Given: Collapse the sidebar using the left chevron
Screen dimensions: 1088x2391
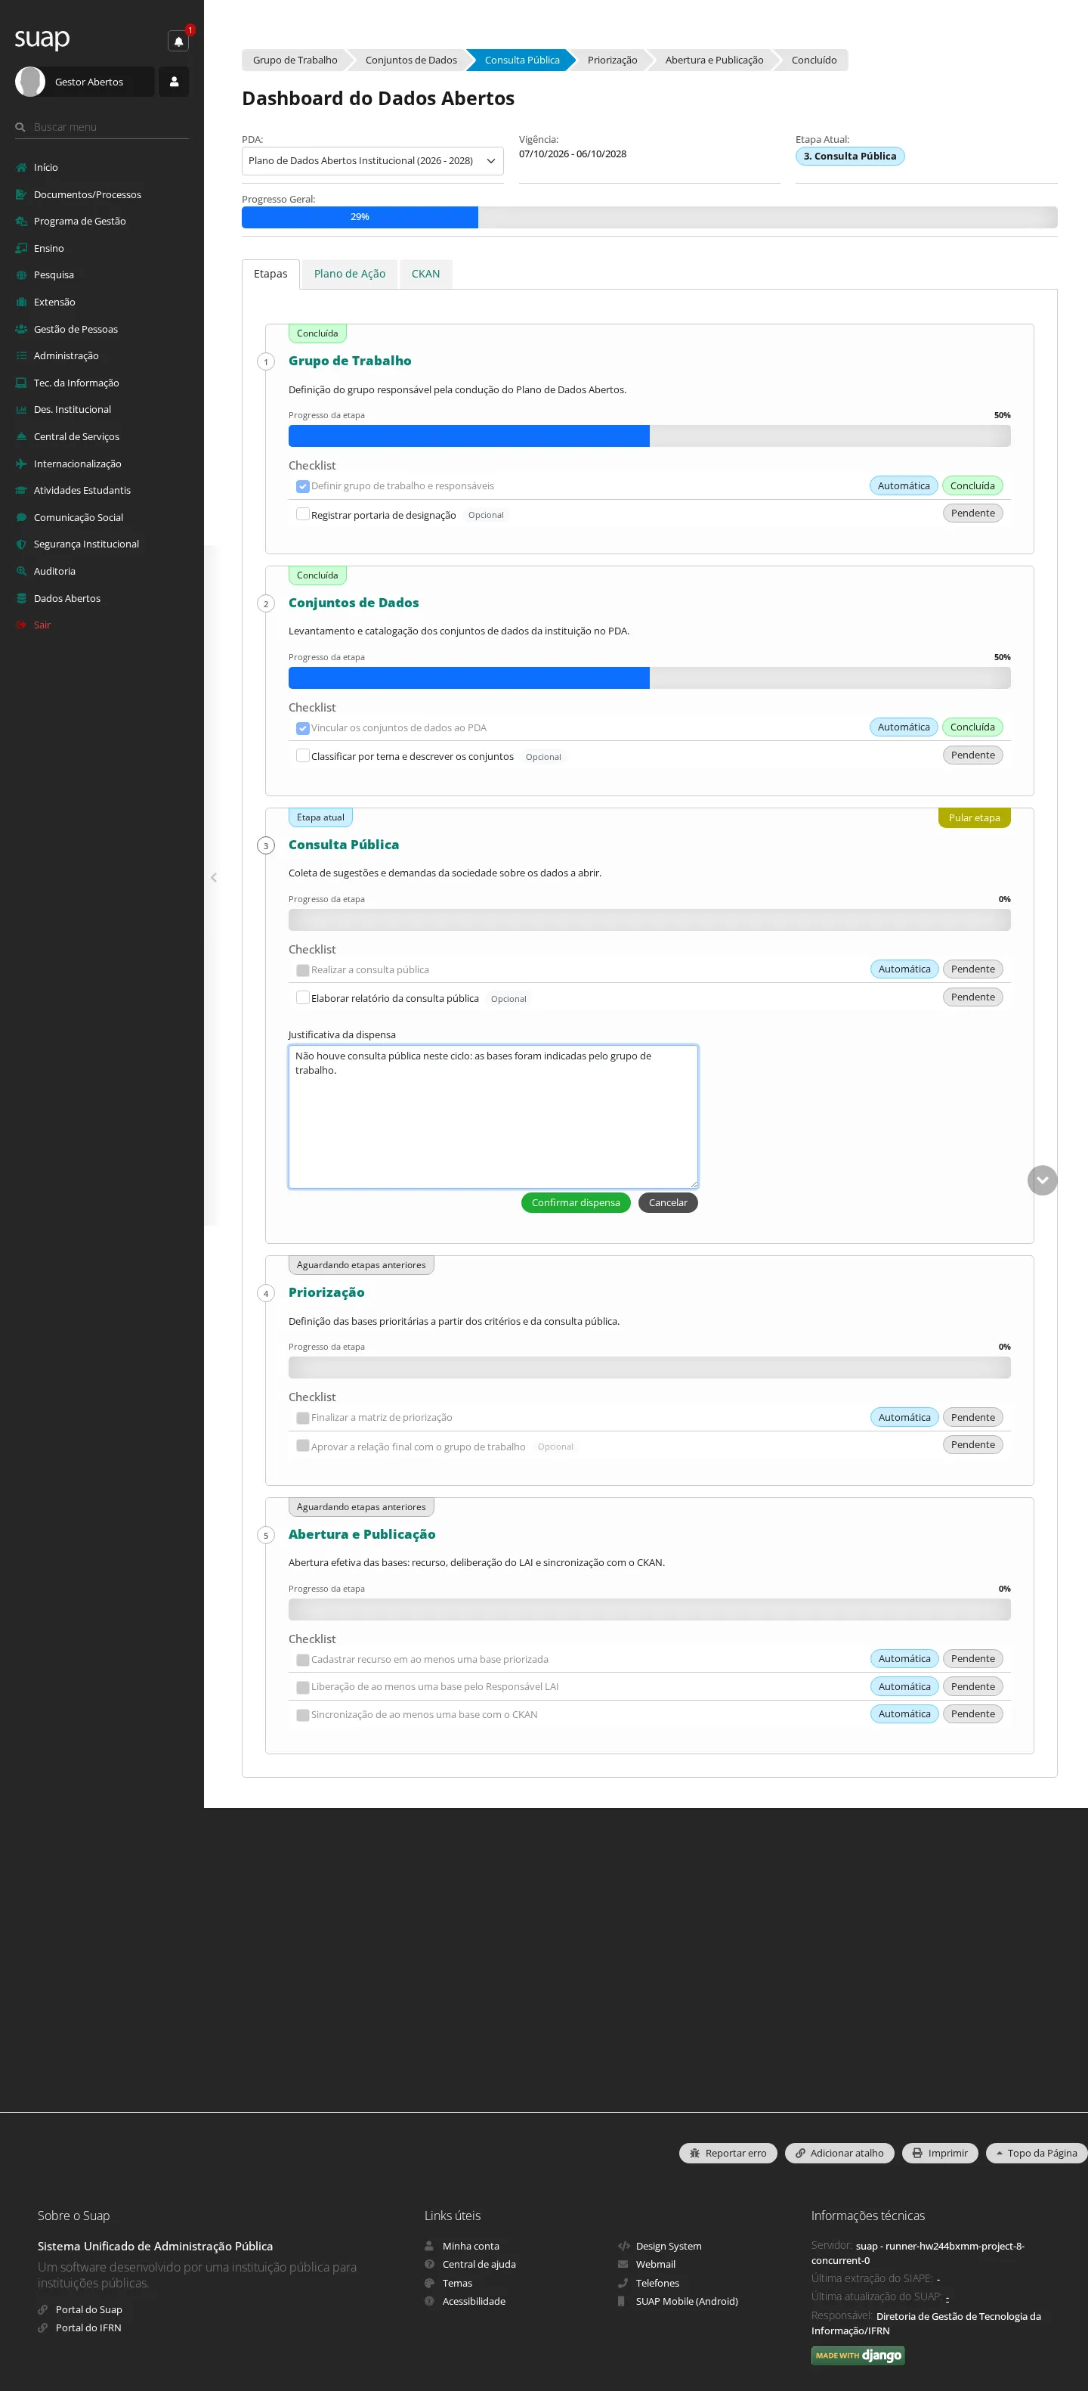Looking at the screenshot, I should tap(213, 878).
